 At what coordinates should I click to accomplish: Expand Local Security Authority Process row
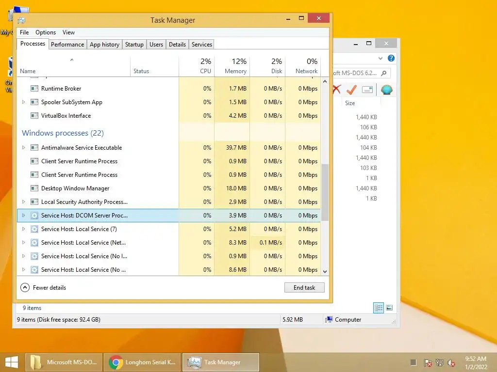[x=23, y=202]
